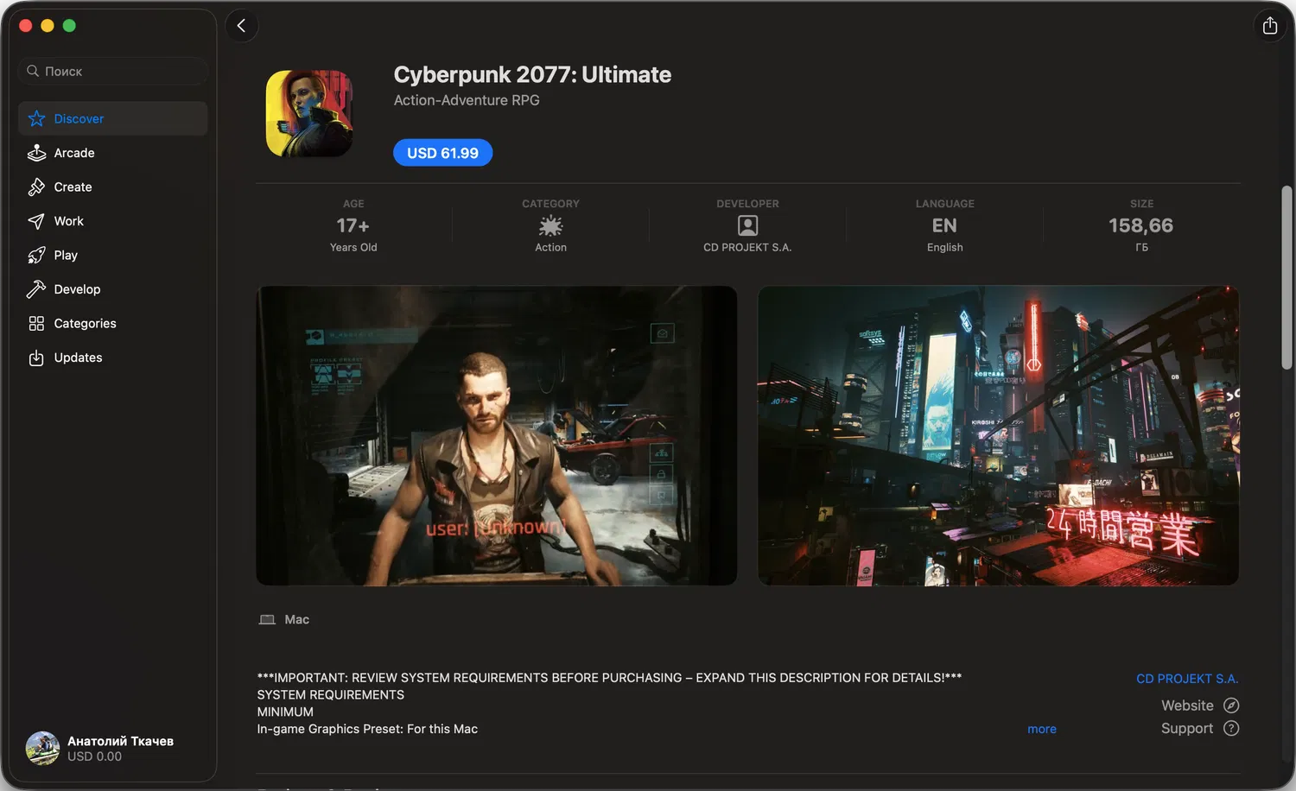This screenshot has height=791, width=1296.
Task: Click the SYSTEM REQUIREMENTS line
Action: [x=330, y=695]
